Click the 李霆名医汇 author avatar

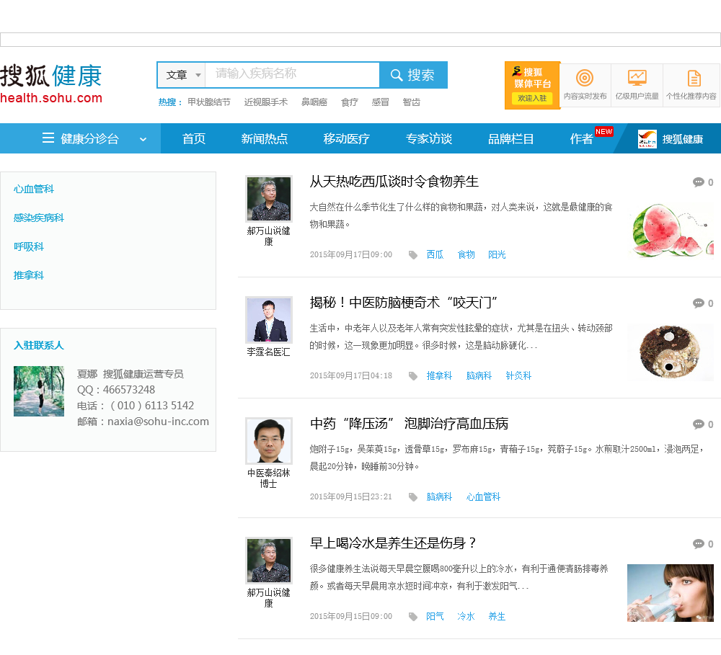click(x=268, y=319)
